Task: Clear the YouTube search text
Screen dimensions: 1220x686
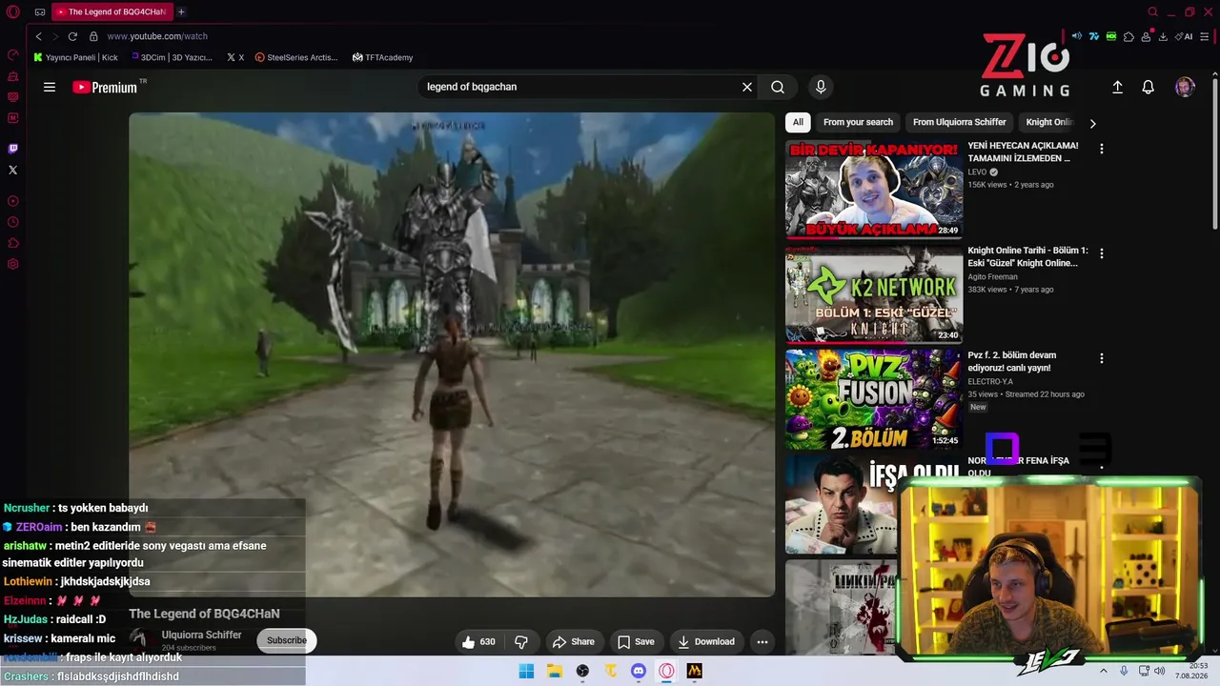Action: click(x=747, y=87)
